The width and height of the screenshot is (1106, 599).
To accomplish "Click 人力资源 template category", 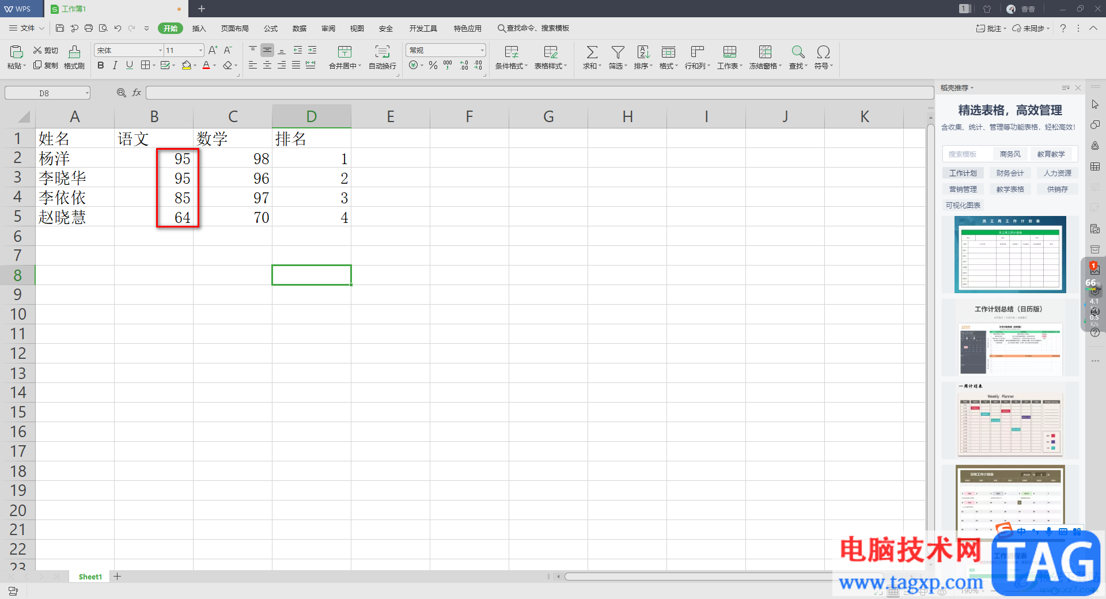I will (x=1057, y=173).
